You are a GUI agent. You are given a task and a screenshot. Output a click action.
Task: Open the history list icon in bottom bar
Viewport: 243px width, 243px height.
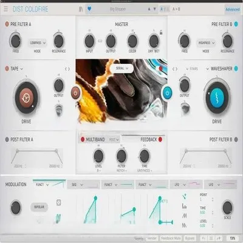point(211,238)
